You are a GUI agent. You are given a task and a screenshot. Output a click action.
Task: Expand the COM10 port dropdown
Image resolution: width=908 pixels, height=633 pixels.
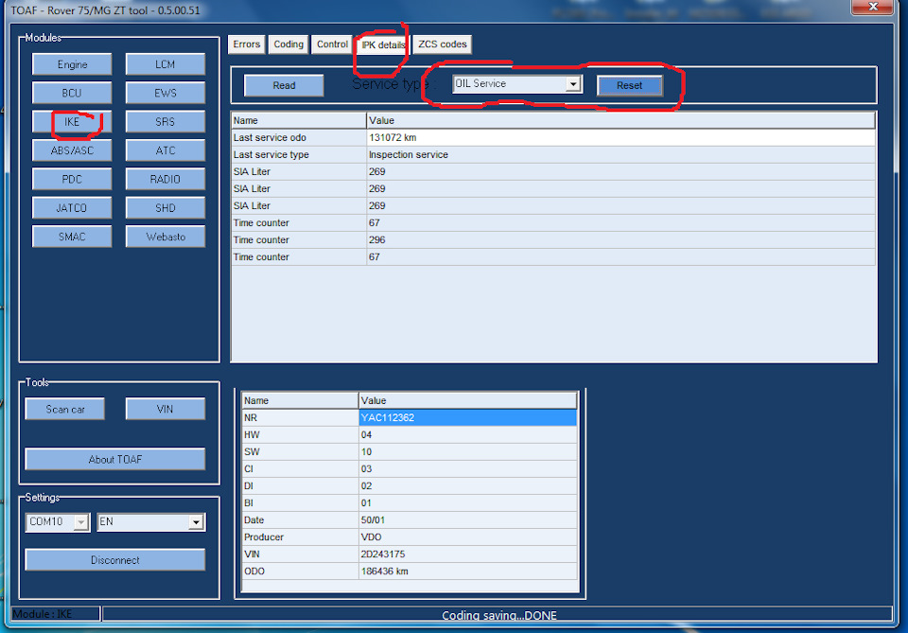click(x=81, y=522)
